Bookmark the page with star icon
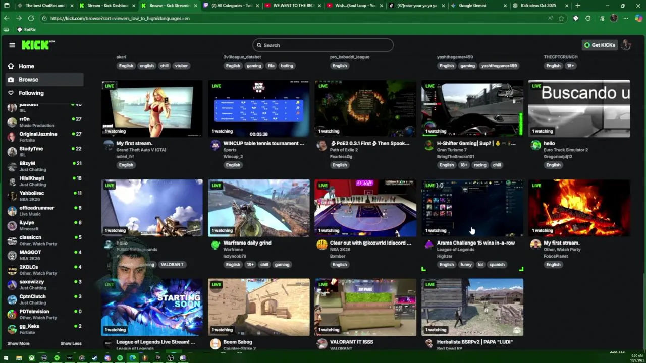646x363 pixels. [561, 18]
